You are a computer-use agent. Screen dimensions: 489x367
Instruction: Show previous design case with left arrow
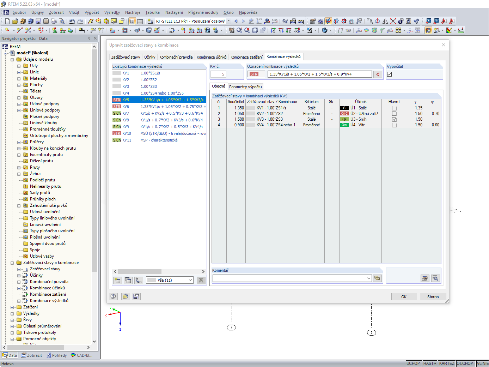pos(236,21)
